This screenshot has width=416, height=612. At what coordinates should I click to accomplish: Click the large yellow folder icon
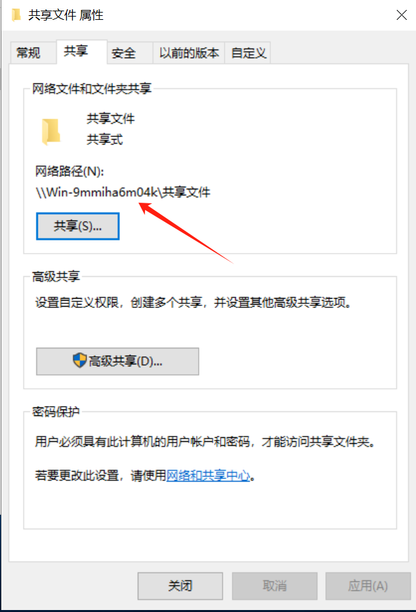pos(51,132)
